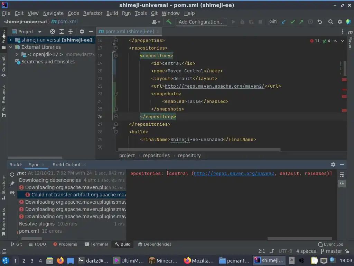Open Search Everywhere magnifier icon
The width and height of the screenshot is (354, 266).
click(x=330, y=22)
